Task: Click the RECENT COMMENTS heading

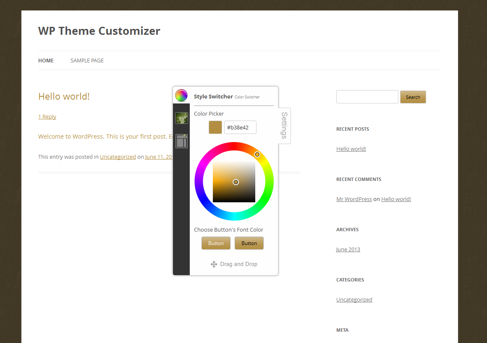Action: tap(359, 179)
